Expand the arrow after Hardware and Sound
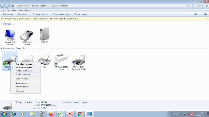The height and width of the screenshot is (117, 209). point(50,6)
